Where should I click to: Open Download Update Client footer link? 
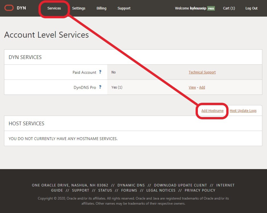pos(181,185)
